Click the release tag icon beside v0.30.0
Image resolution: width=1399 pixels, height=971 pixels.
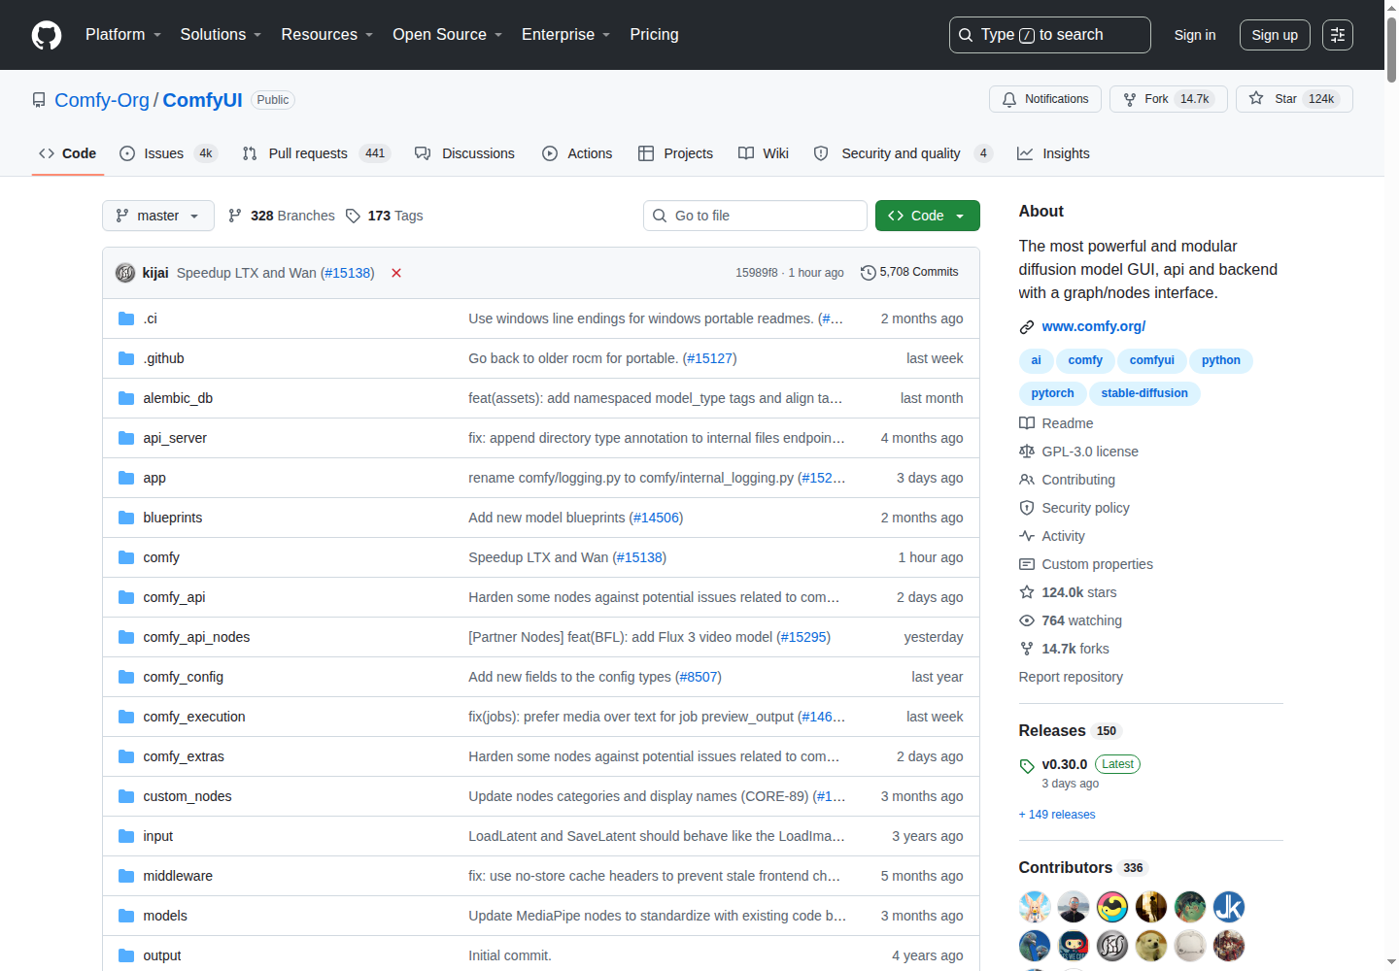pos(1027,765)
